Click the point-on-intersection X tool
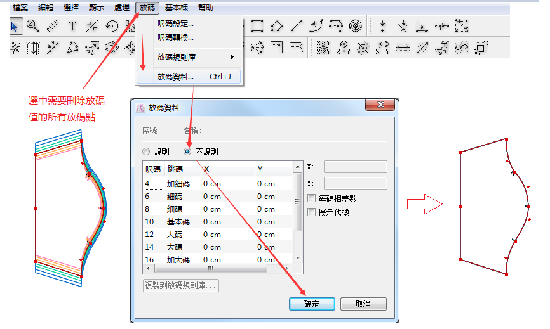 [403, 26]
